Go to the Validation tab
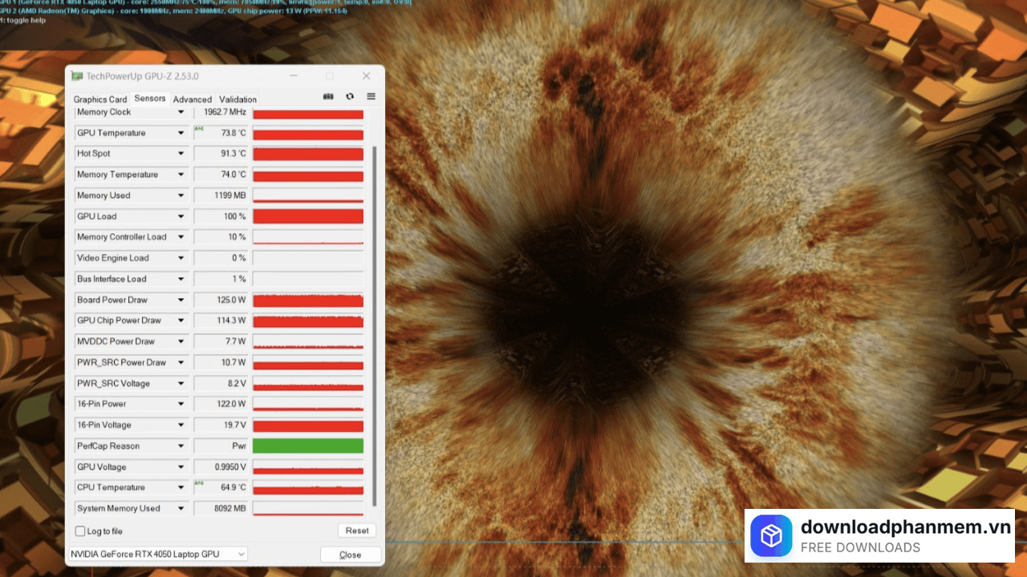The width and height of the screenshot is (1027, 577). pyautogui.click(x=238, y=99)
